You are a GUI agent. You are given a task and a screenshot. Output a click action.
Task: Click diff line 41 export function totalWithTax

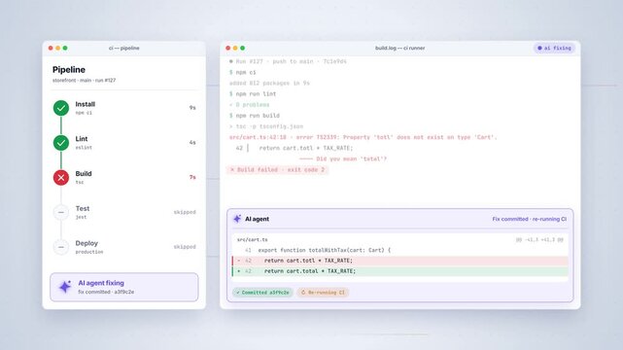399,250
